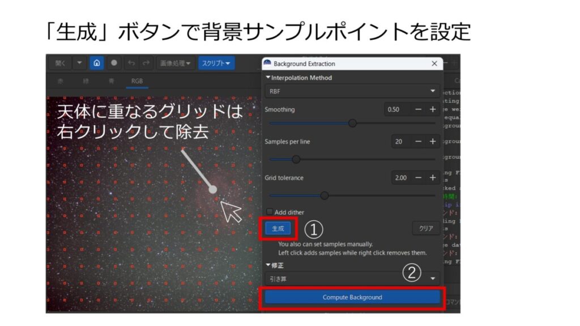The height and width of the screenshot is (326, 580).
Task: Switch to the RGB channel tab
Action: click(137, 81)
